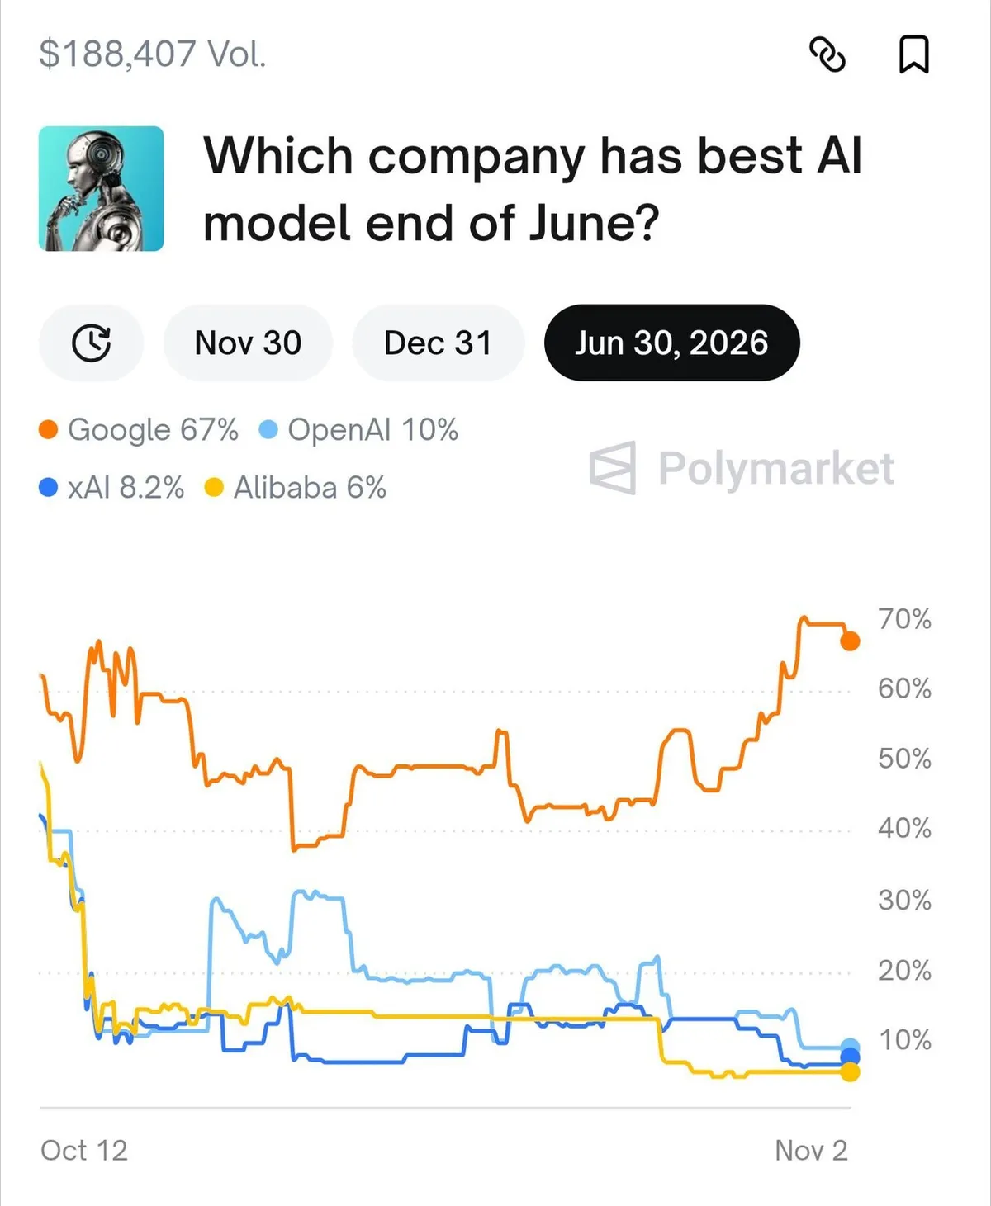Click the Polymarket logo watermark

[742, 468]
